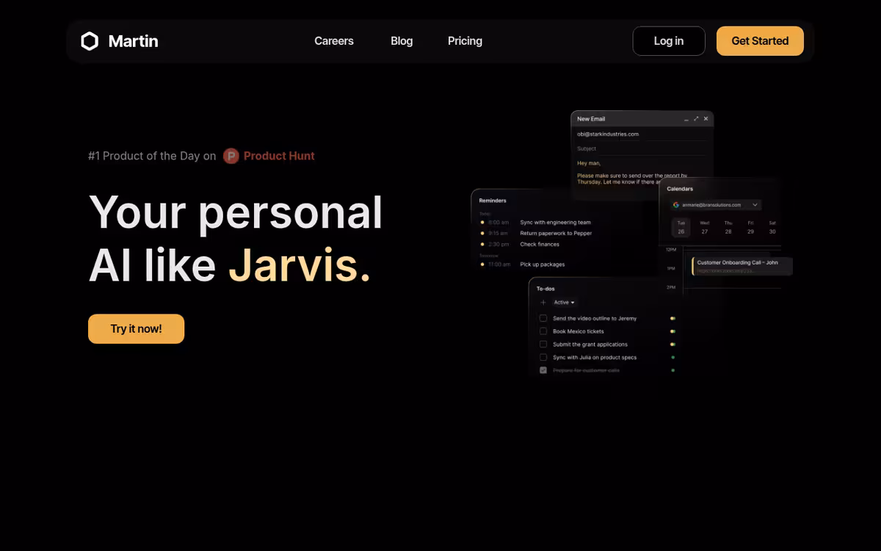Click the 'Jarvis.' headline word
Image resolution: width=881 pixels, height=551 pixels.
300,265
